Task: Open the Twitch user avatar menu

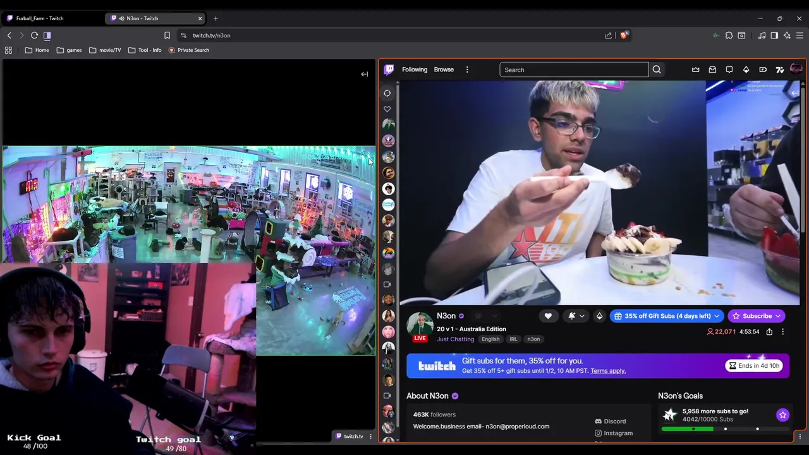Action: click(x=796, y=70)
